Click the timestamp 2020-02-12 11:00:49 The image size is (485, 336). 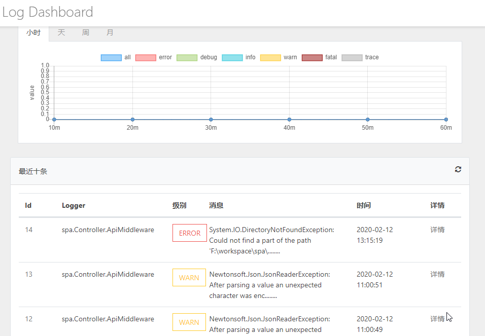(374, 324)
